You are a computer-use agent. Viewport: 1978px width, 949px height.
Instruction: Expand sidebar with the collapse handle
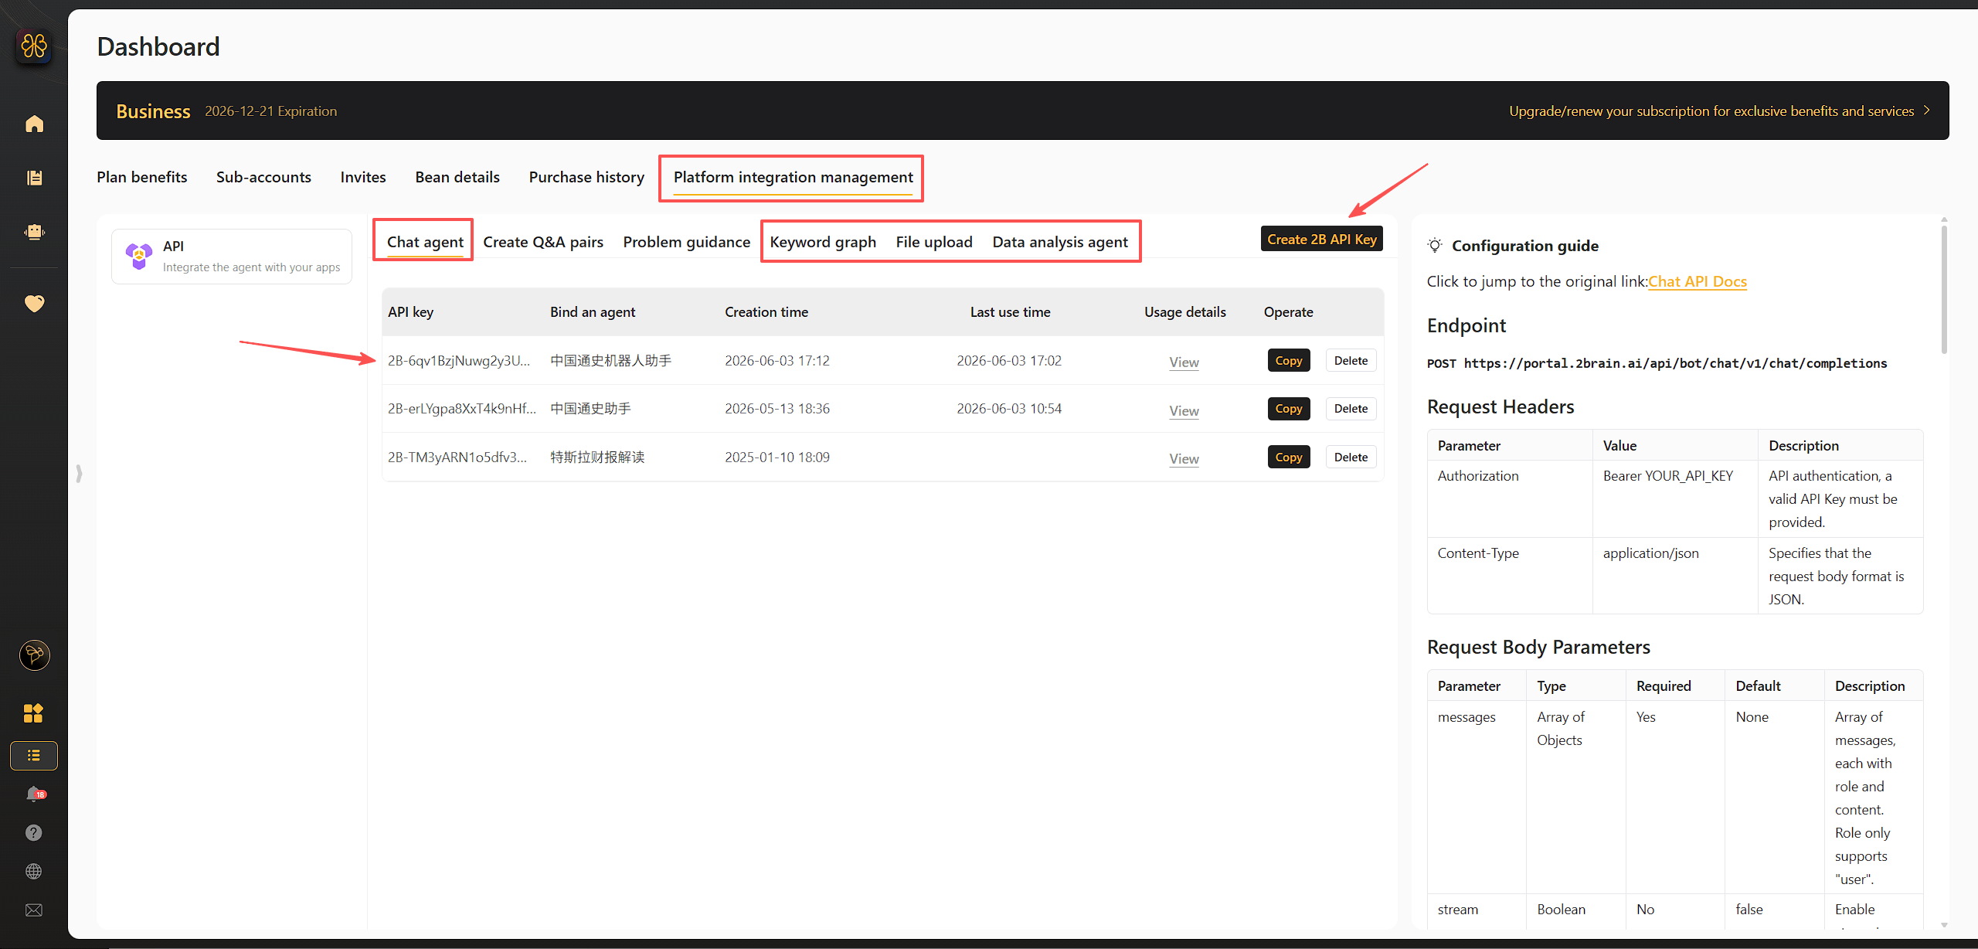(79, 473)
